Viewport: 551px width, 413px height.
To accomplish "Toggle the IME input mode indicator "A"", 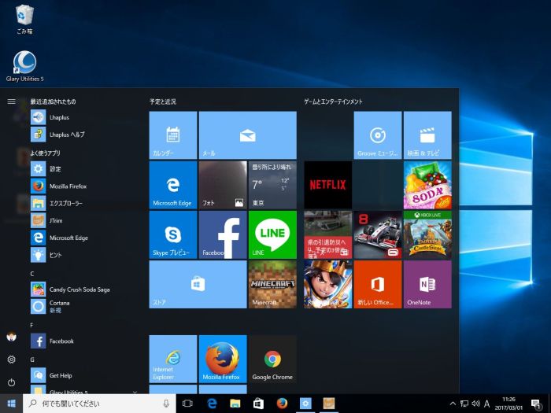I will click(487, 404).
